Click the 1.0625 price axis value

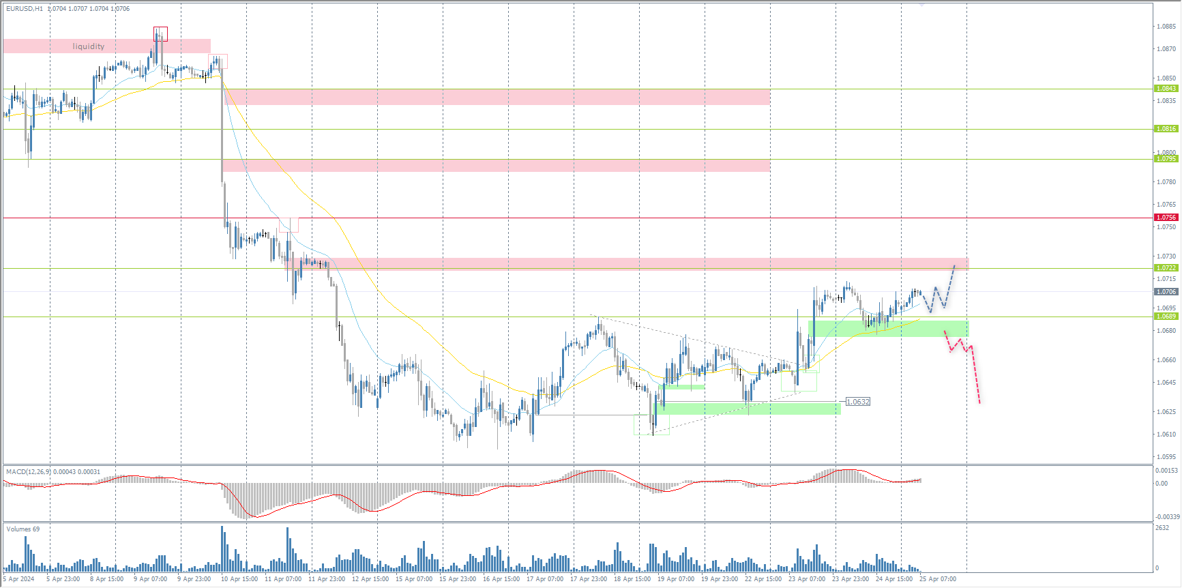click(1166, 412)
